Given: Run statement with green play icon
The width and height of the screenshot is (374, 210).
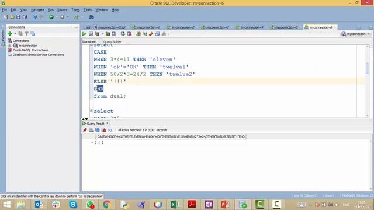Looking at the screenshot, I should pyautogui.click(x=84, y=34).
